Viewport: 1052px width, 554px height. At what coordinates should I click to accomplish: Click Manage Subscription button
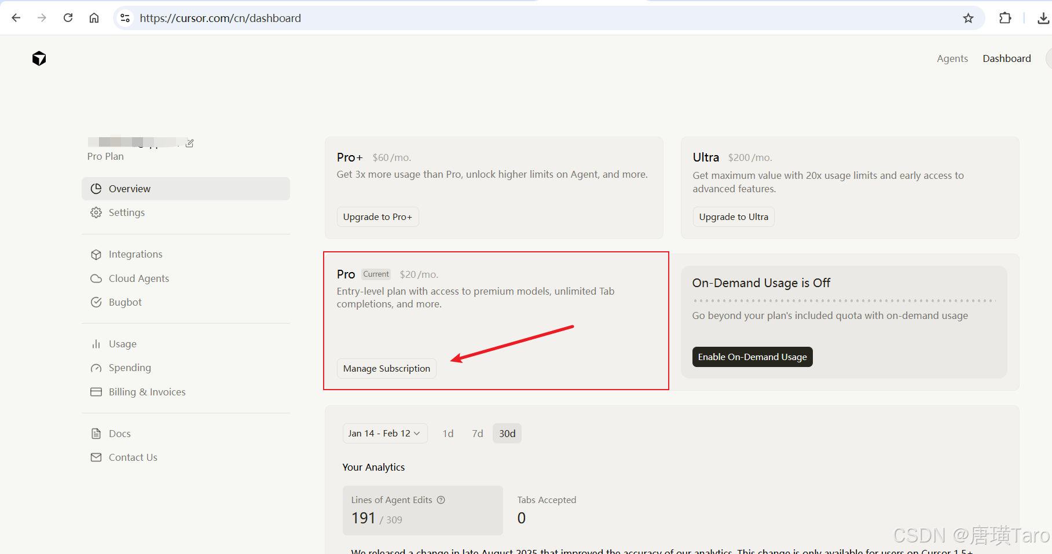coord(387,368)
